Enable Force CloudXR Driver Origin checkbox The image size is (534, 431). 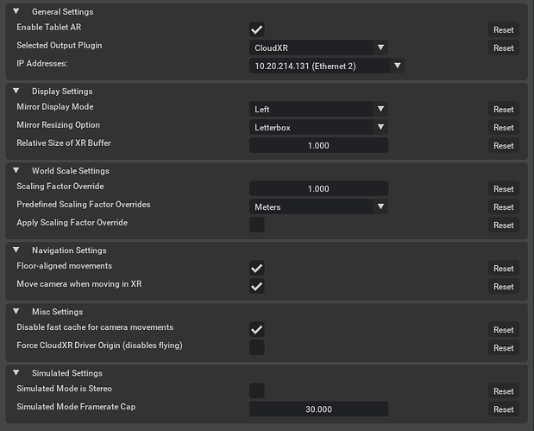pos(257,347)
